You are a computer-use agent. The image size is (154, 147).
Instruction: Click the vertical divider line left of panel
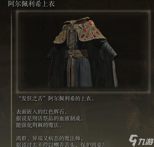tap(12, 79)
